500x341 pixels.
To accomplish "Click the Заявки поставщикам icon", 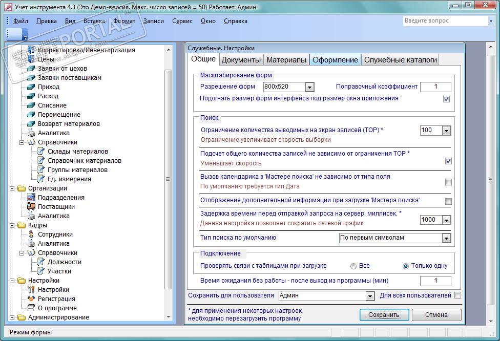I will [x=31, y=77].
